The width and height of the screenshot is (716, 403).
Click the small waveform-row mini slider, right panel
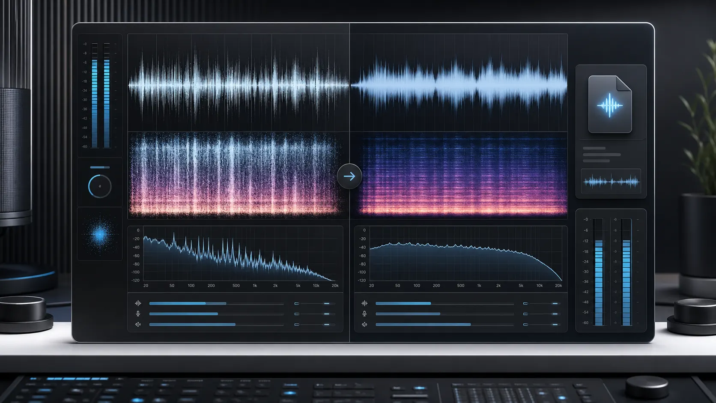click(x=542, y=303)
